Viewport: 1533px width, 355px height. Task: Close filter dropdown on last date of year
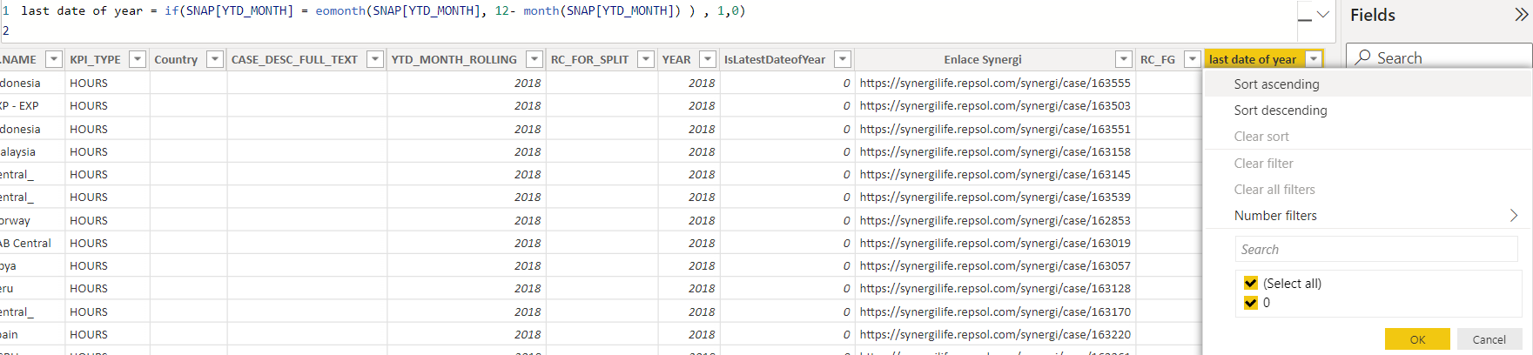point(1314,59)
